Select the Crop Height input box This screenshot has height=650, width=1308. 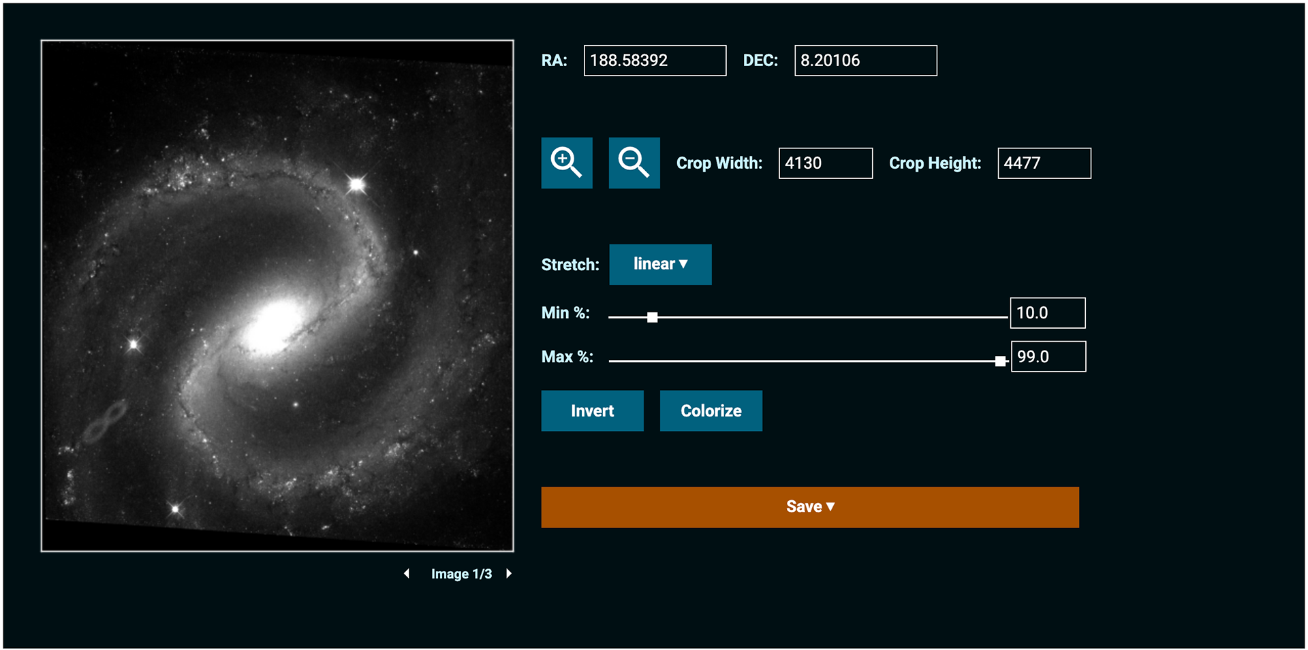tap(1044, 163)
